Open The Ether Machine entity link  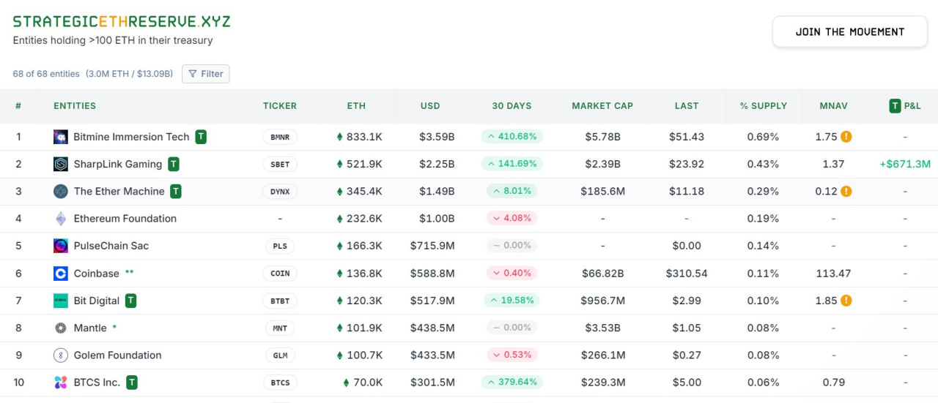[119, 192]
